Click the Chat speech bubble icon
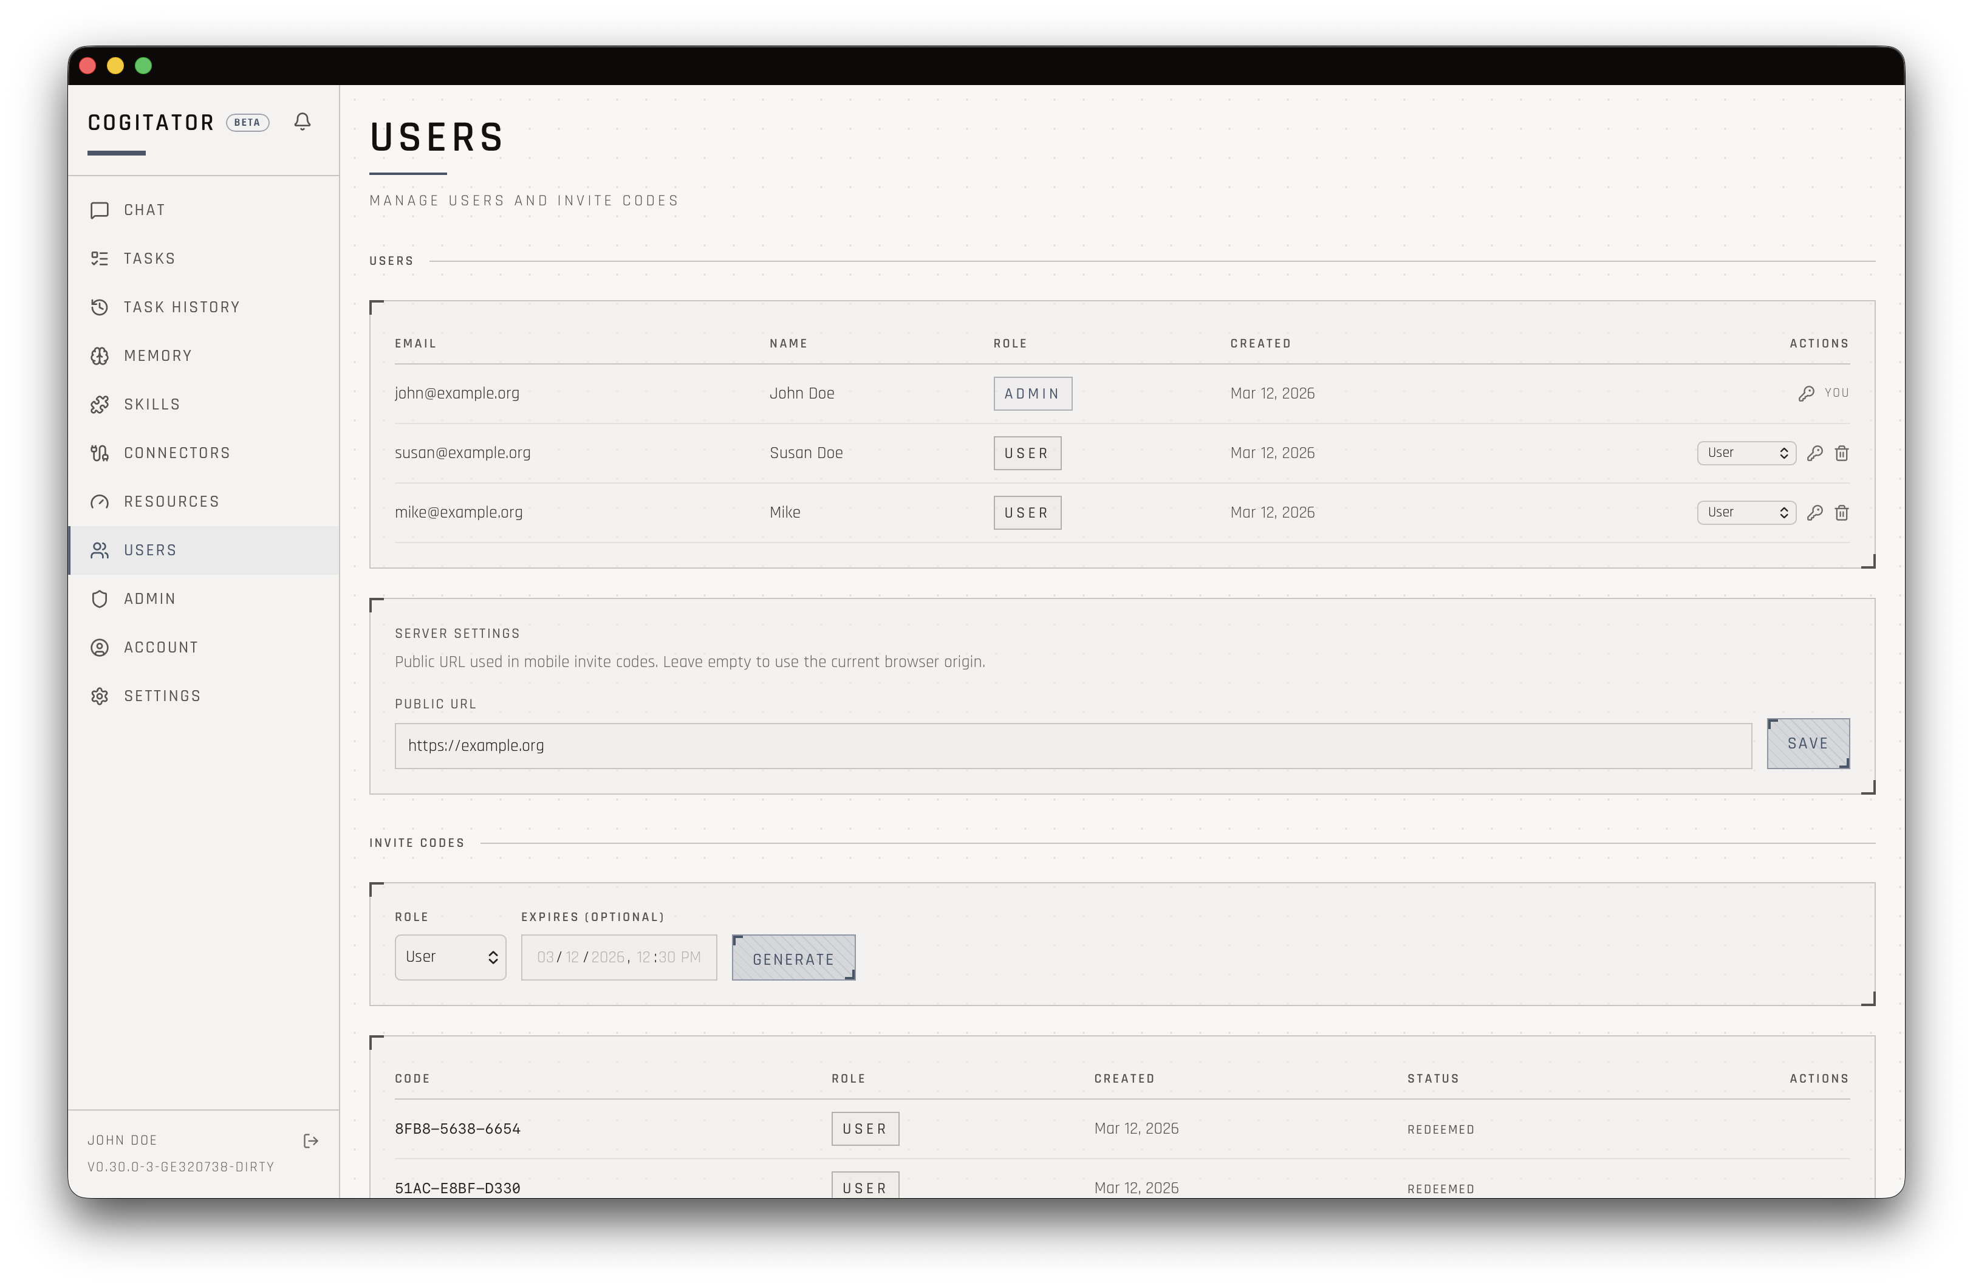This screenshot has width=1973, height=1288. (x=100, y=210)
